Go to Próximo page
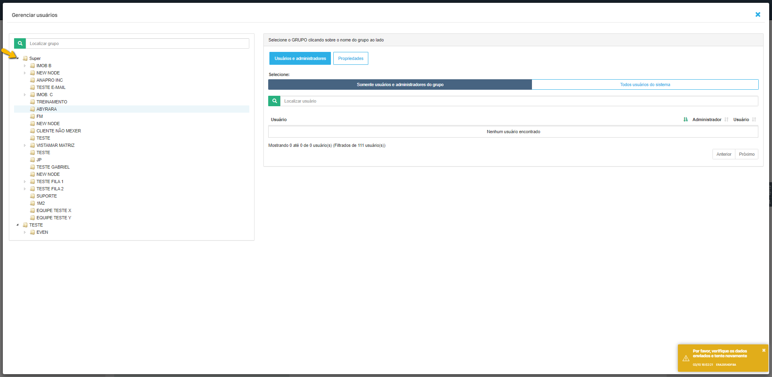The image size is (772, 377). [746, 154]
